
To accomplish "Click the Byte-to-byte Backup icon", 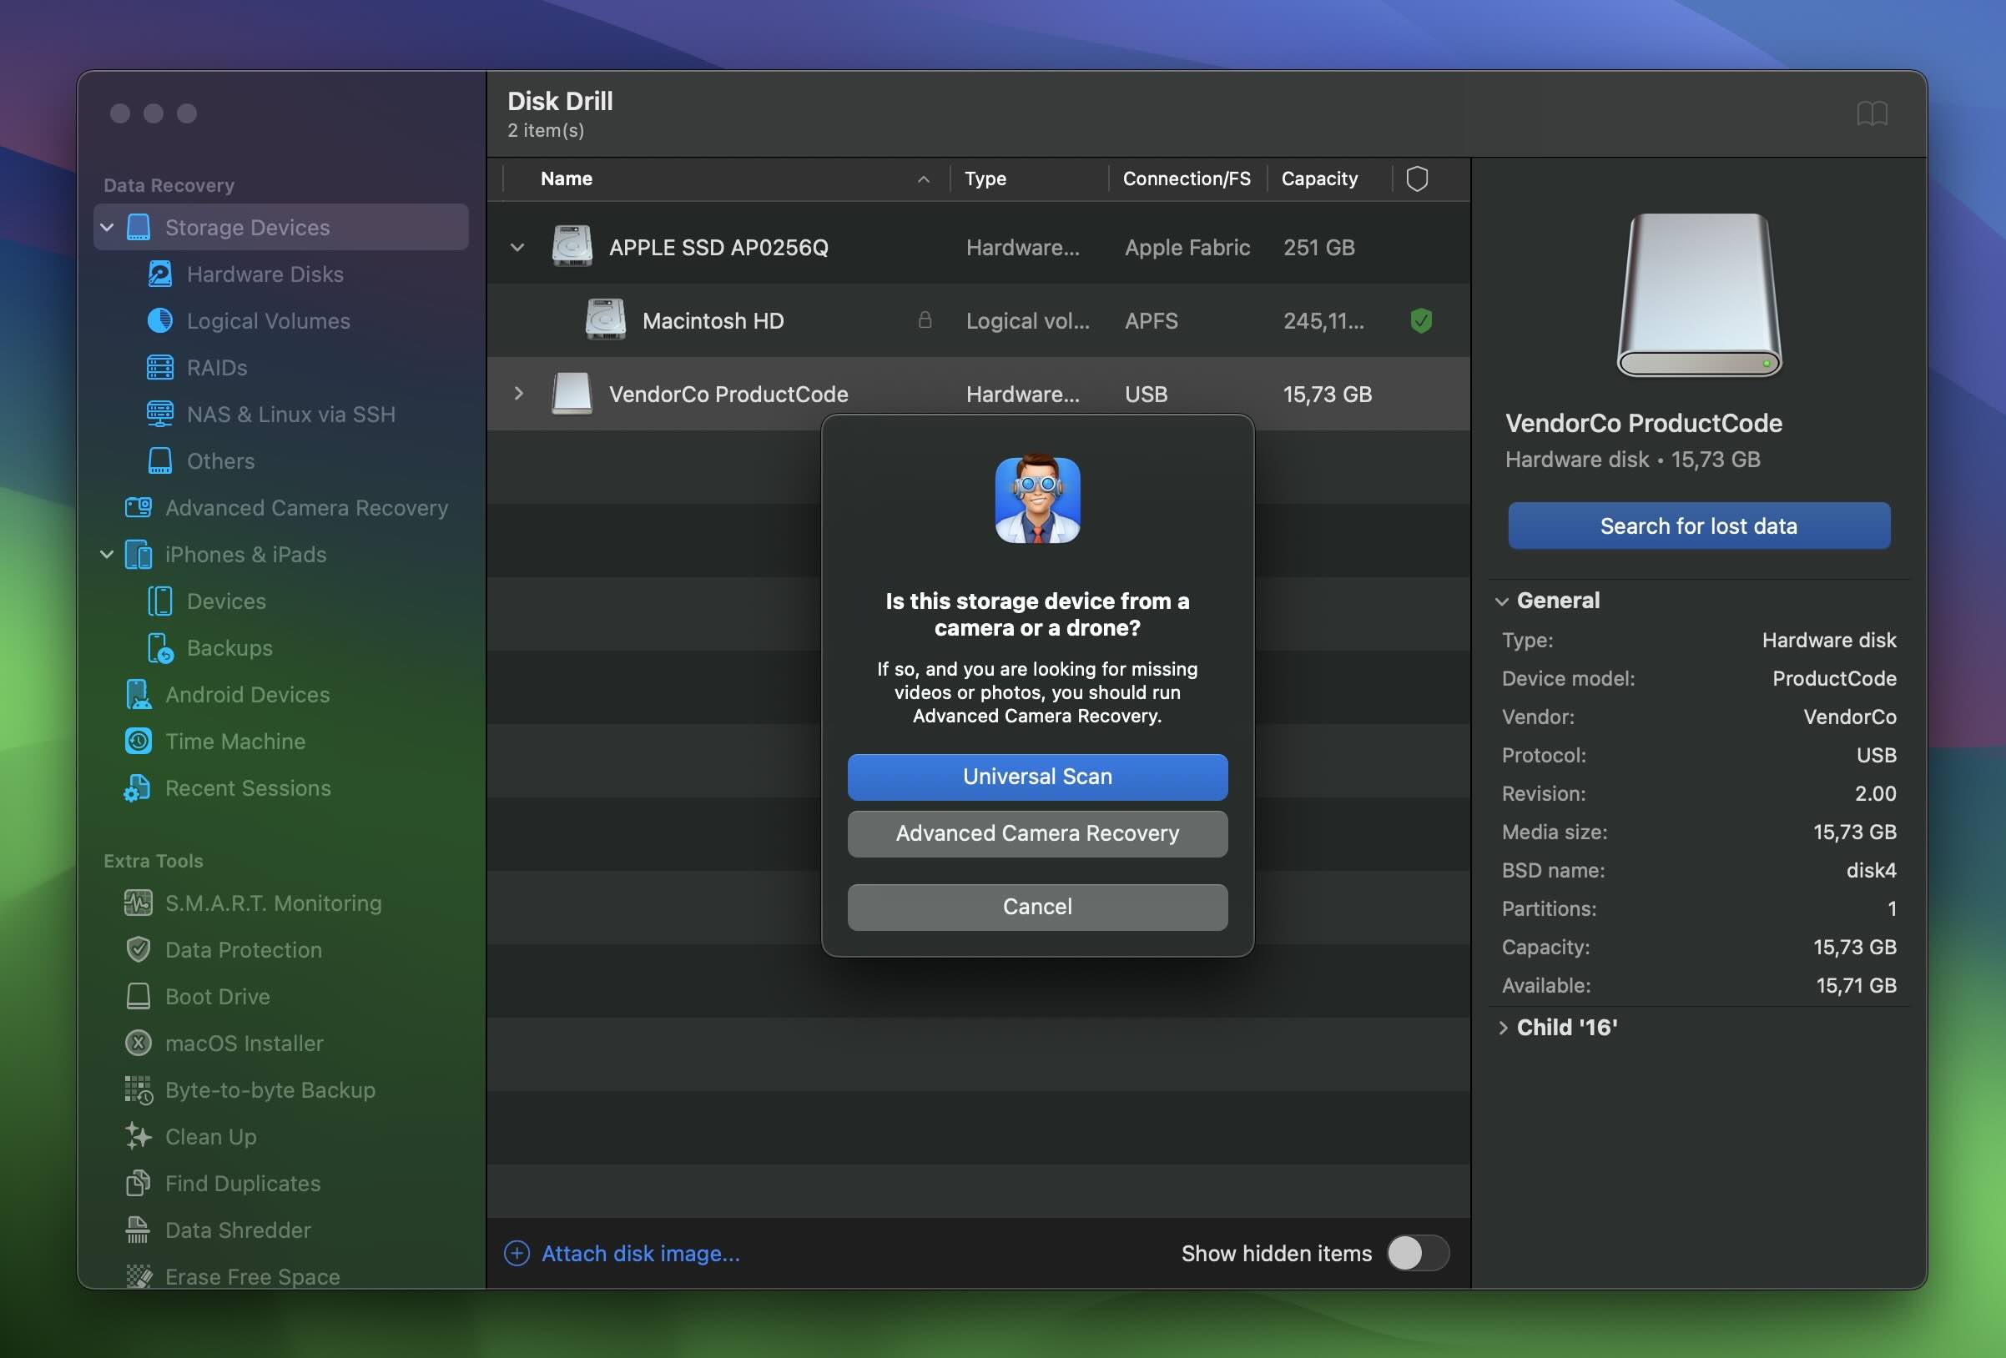I will click(139, 1089).
